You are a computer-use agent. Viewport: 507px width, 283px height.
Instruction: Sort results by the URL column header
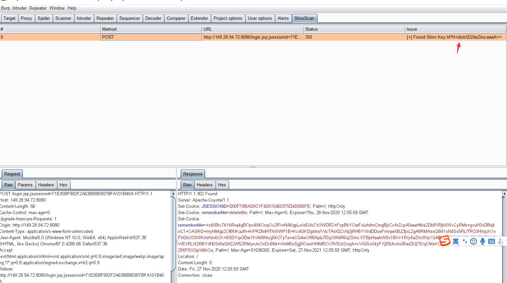point(253,29)
